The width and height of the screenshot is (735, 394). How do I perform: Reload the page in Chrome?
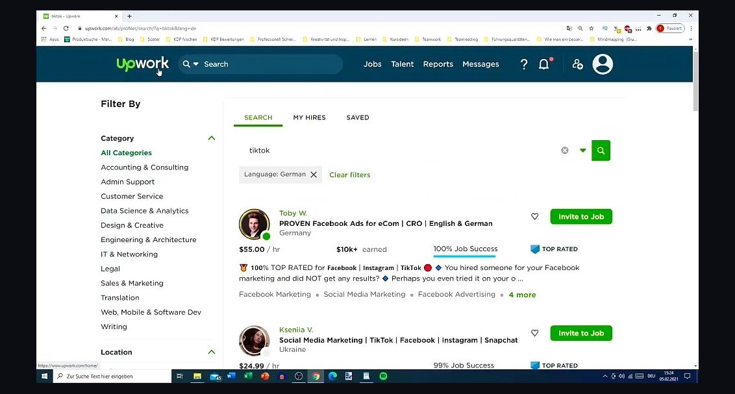66,28
